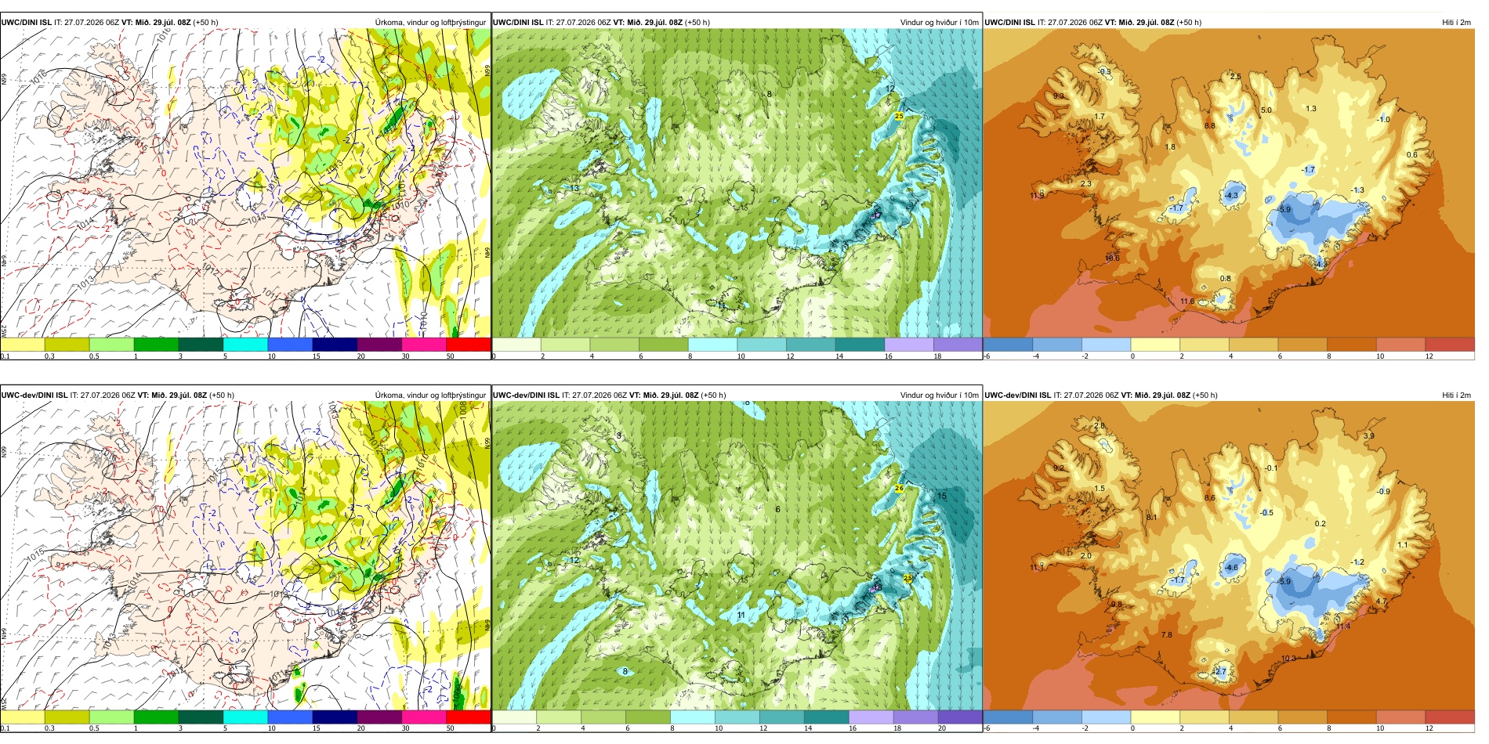
Task: Select the magenta 30 swatch in the bottom precipitation legend
Action: (x=424, y=716)
